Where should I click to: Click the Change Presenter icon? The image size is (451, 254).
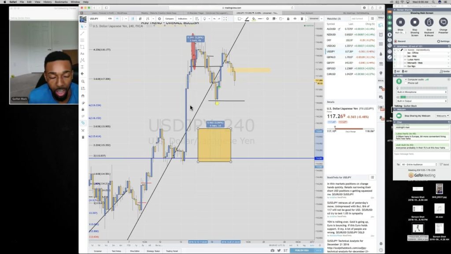(x=443, y=22)
